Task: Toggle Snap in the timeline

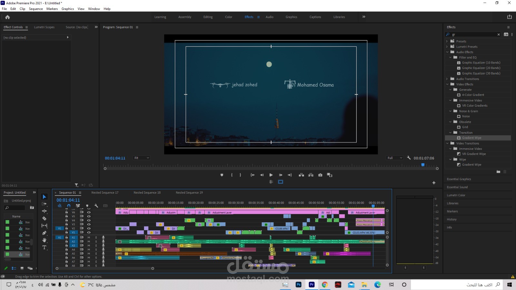Action: (x=69, y=206)
